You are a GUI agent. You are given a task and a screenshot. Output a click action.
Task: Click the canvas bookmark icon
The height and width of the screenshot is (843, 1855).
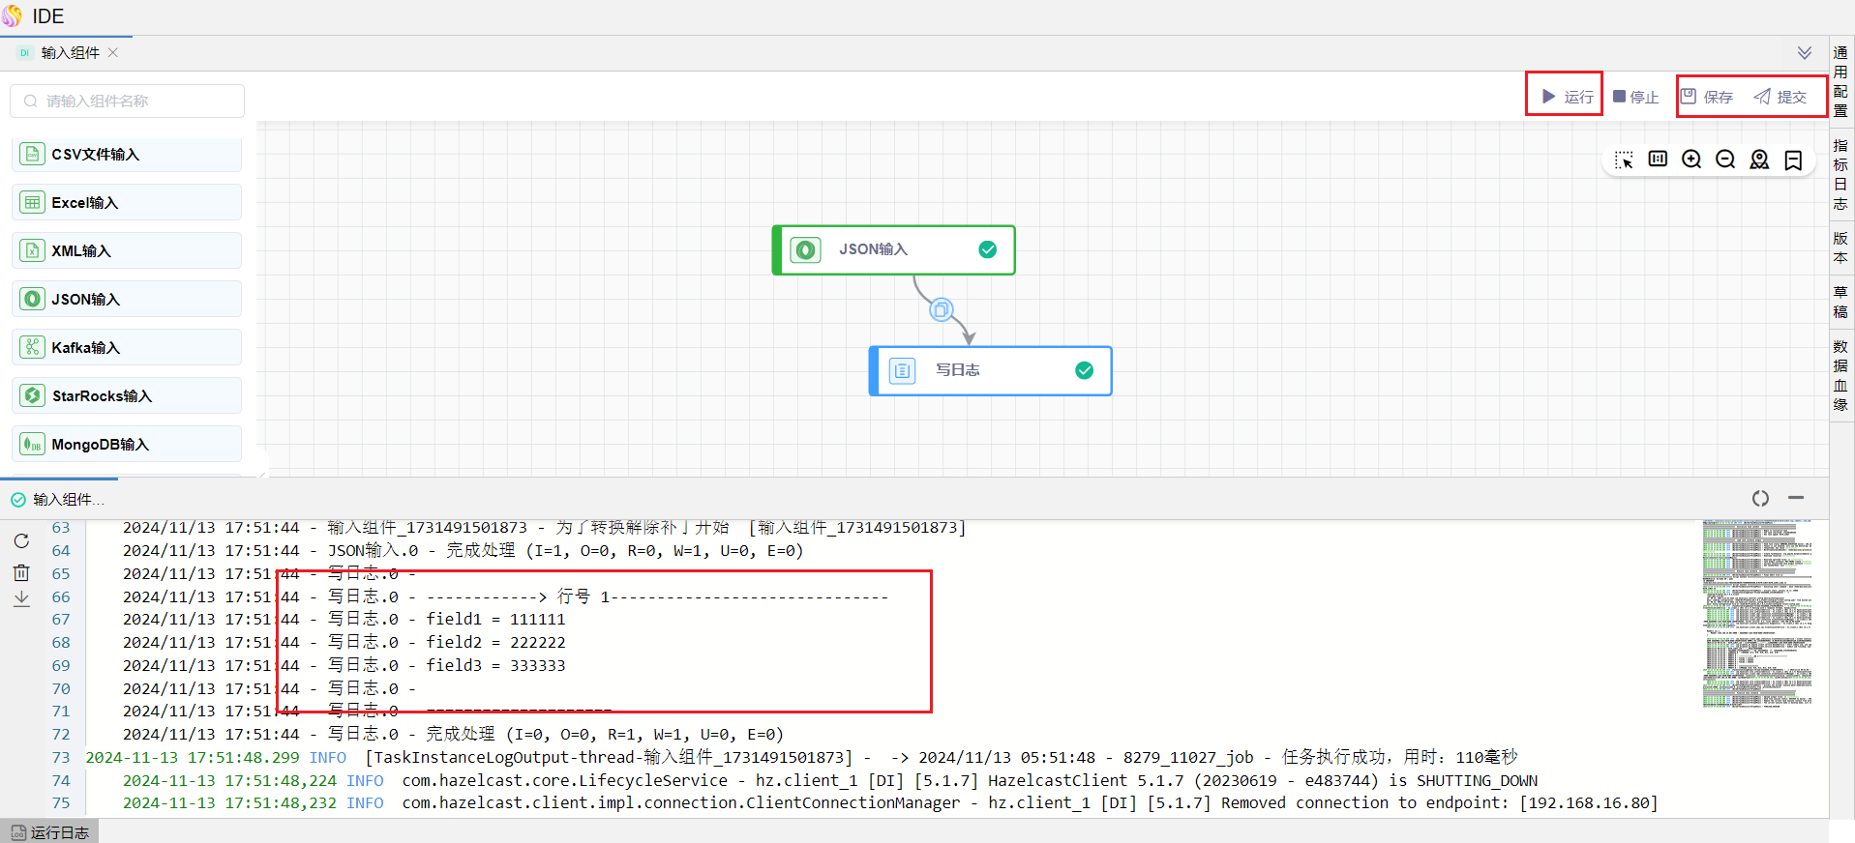pyautogui.click(x=1793, y=160)
